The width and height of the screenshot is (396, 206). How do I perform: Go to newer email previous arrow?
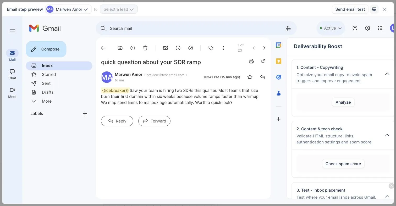click(254, 48)
